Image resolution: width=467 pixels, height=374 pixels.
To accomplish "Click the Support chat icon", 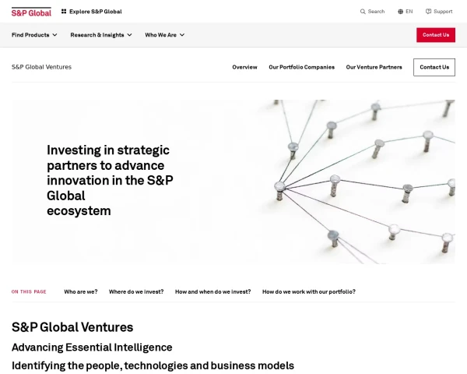I will tap(428, 12).
